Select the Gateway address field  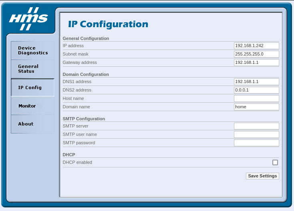tap(256, 63)
